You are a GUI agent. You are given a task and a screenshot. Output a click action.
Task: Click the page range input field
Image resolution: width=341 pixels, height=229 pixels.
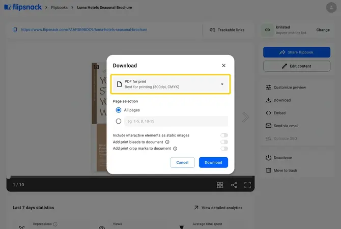(x=176, y=121)
